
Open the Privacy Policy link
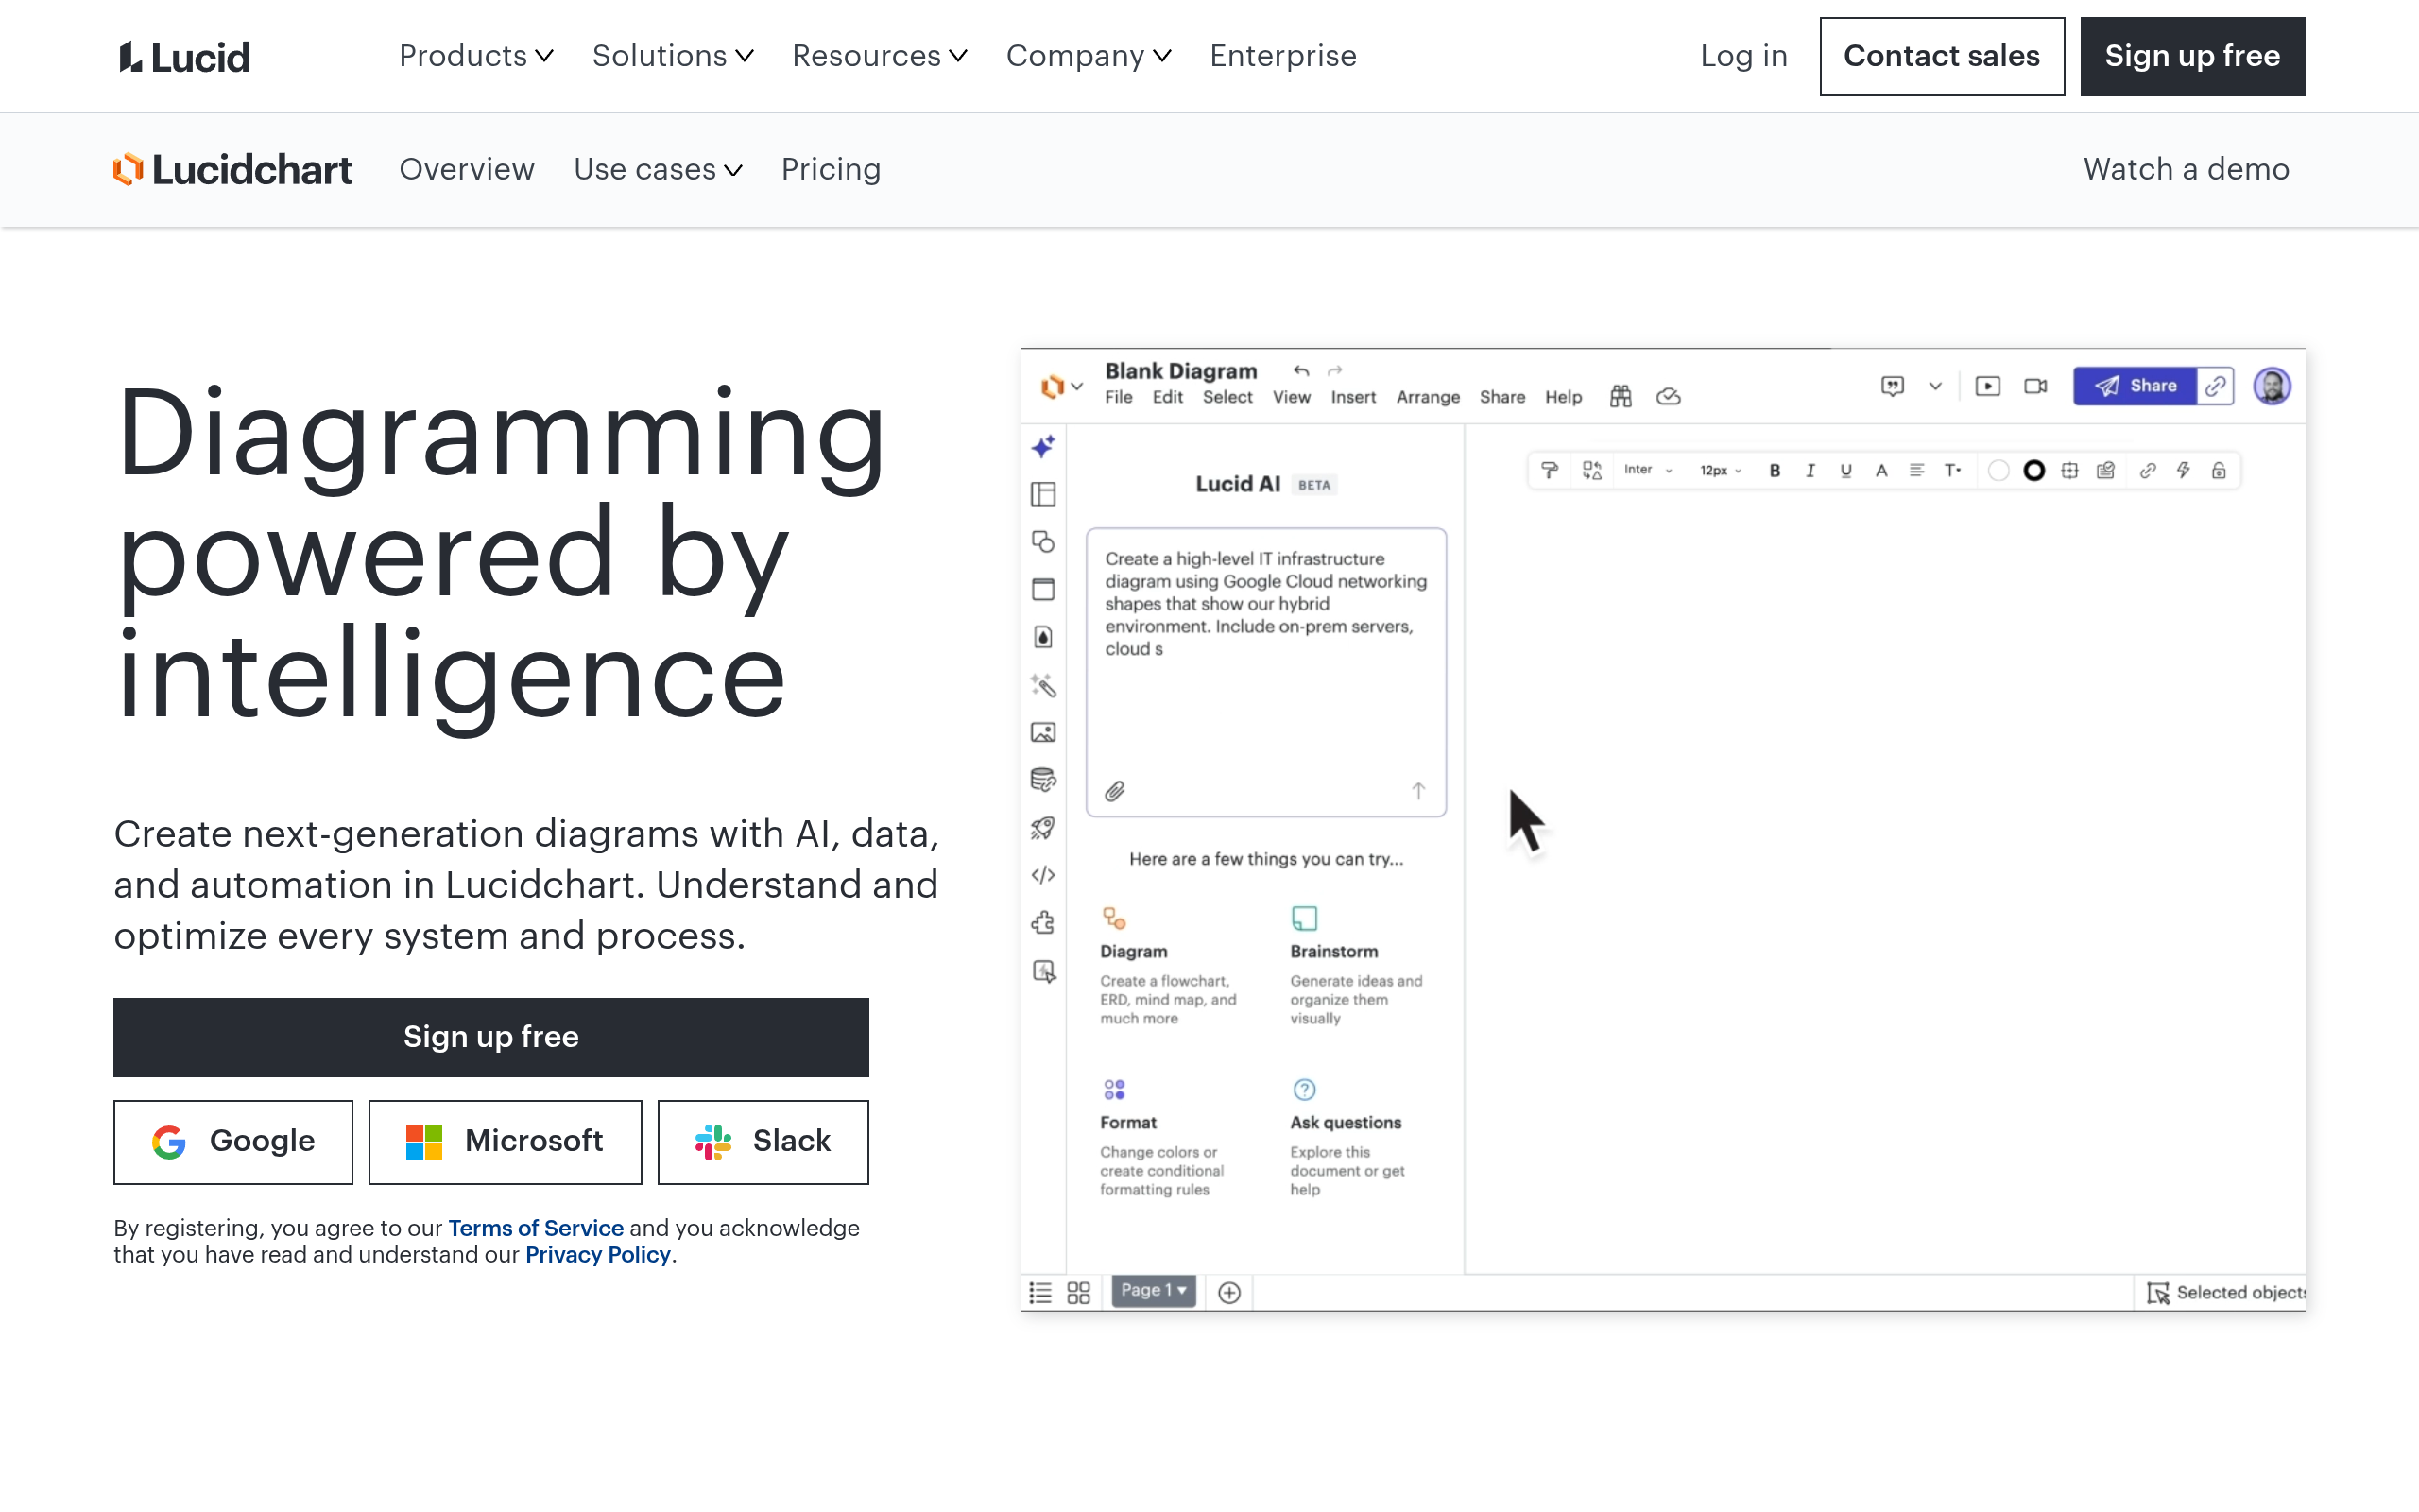(x=598, y=1255)
